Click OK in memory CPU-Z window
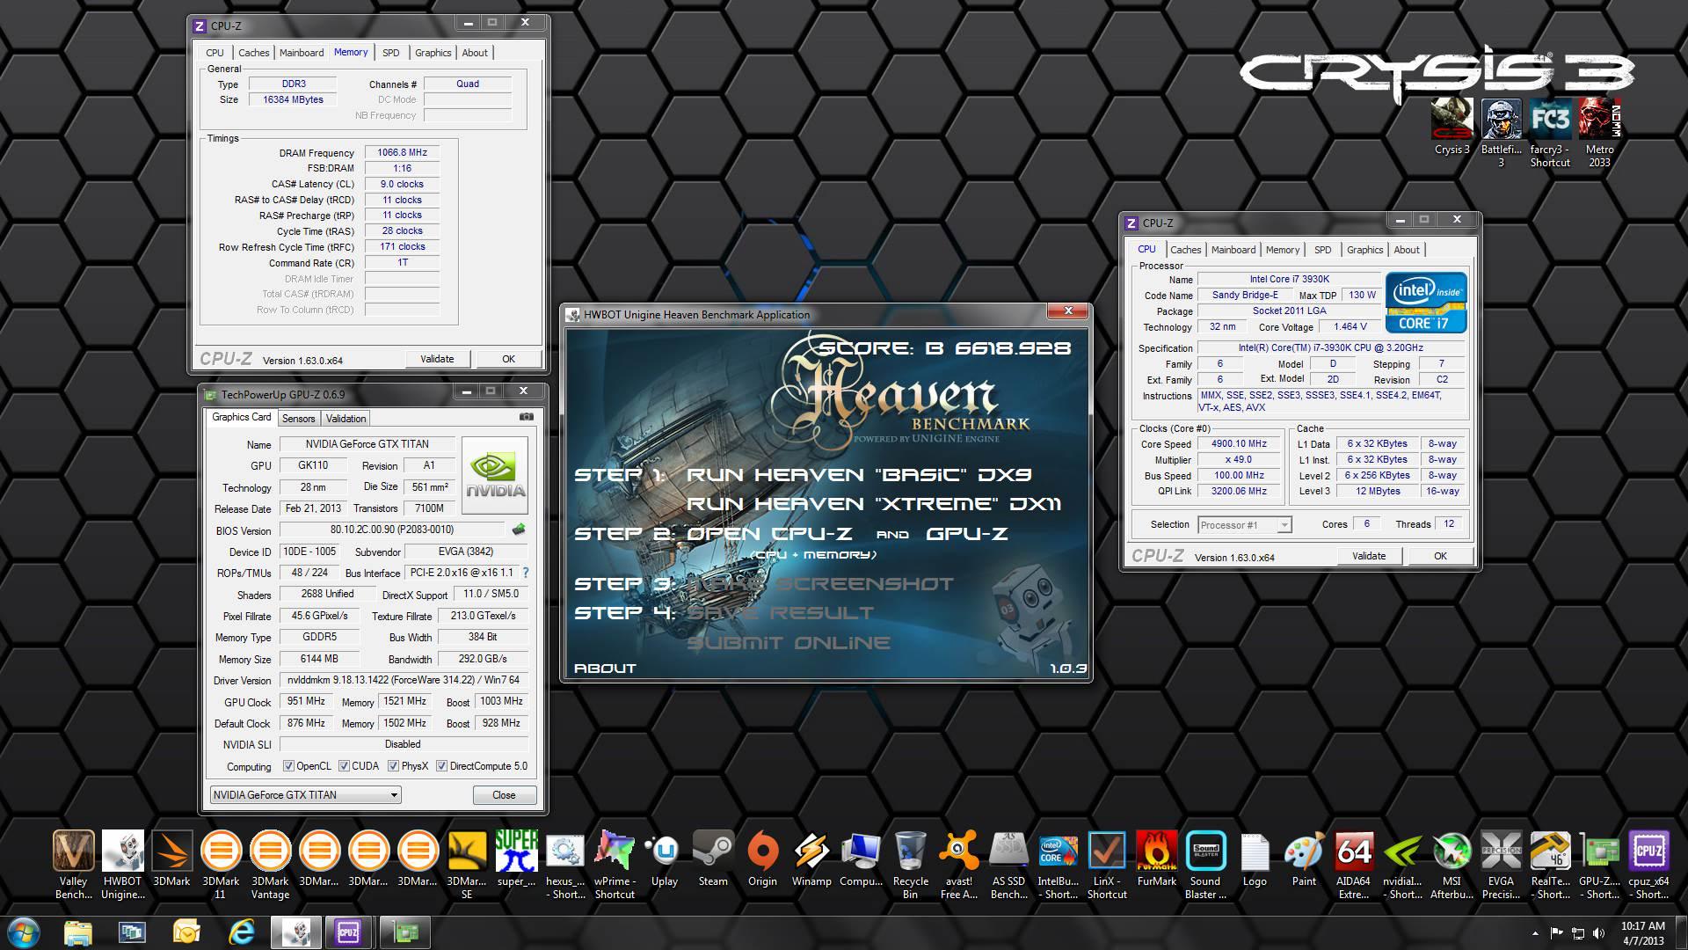1688x950 pixels. pyautogui.click(x=508, y=359)
